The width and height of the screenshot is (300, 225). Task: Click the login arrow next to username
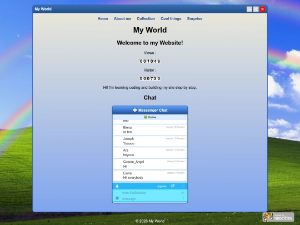[x=183, y=193]
